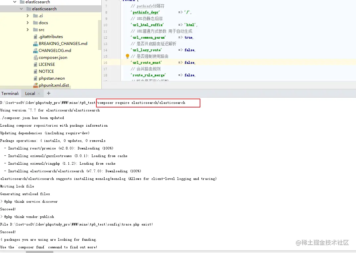Select BREAKING_CHANGES.md in the tree

pyautogui.click(x=63, y=44)
